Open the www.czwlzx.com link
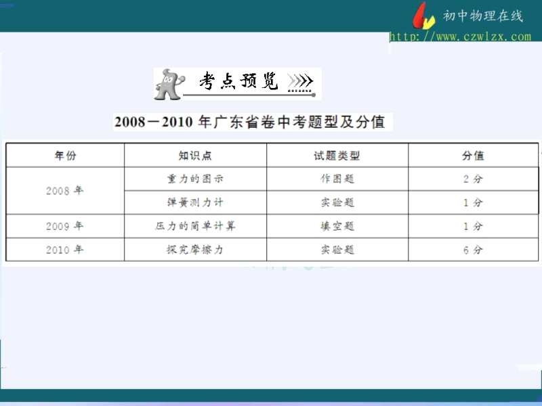 pos(460,37)
